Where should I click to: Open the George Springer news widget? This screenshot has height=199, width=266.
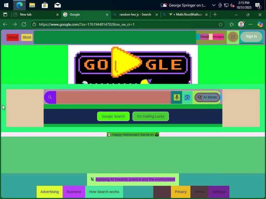(183, 5)
